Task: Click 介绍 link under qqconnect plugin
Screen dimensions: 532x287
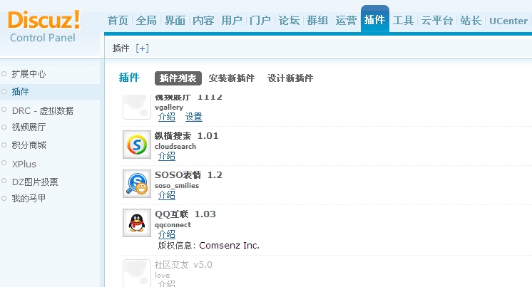Action: [167, 234]
